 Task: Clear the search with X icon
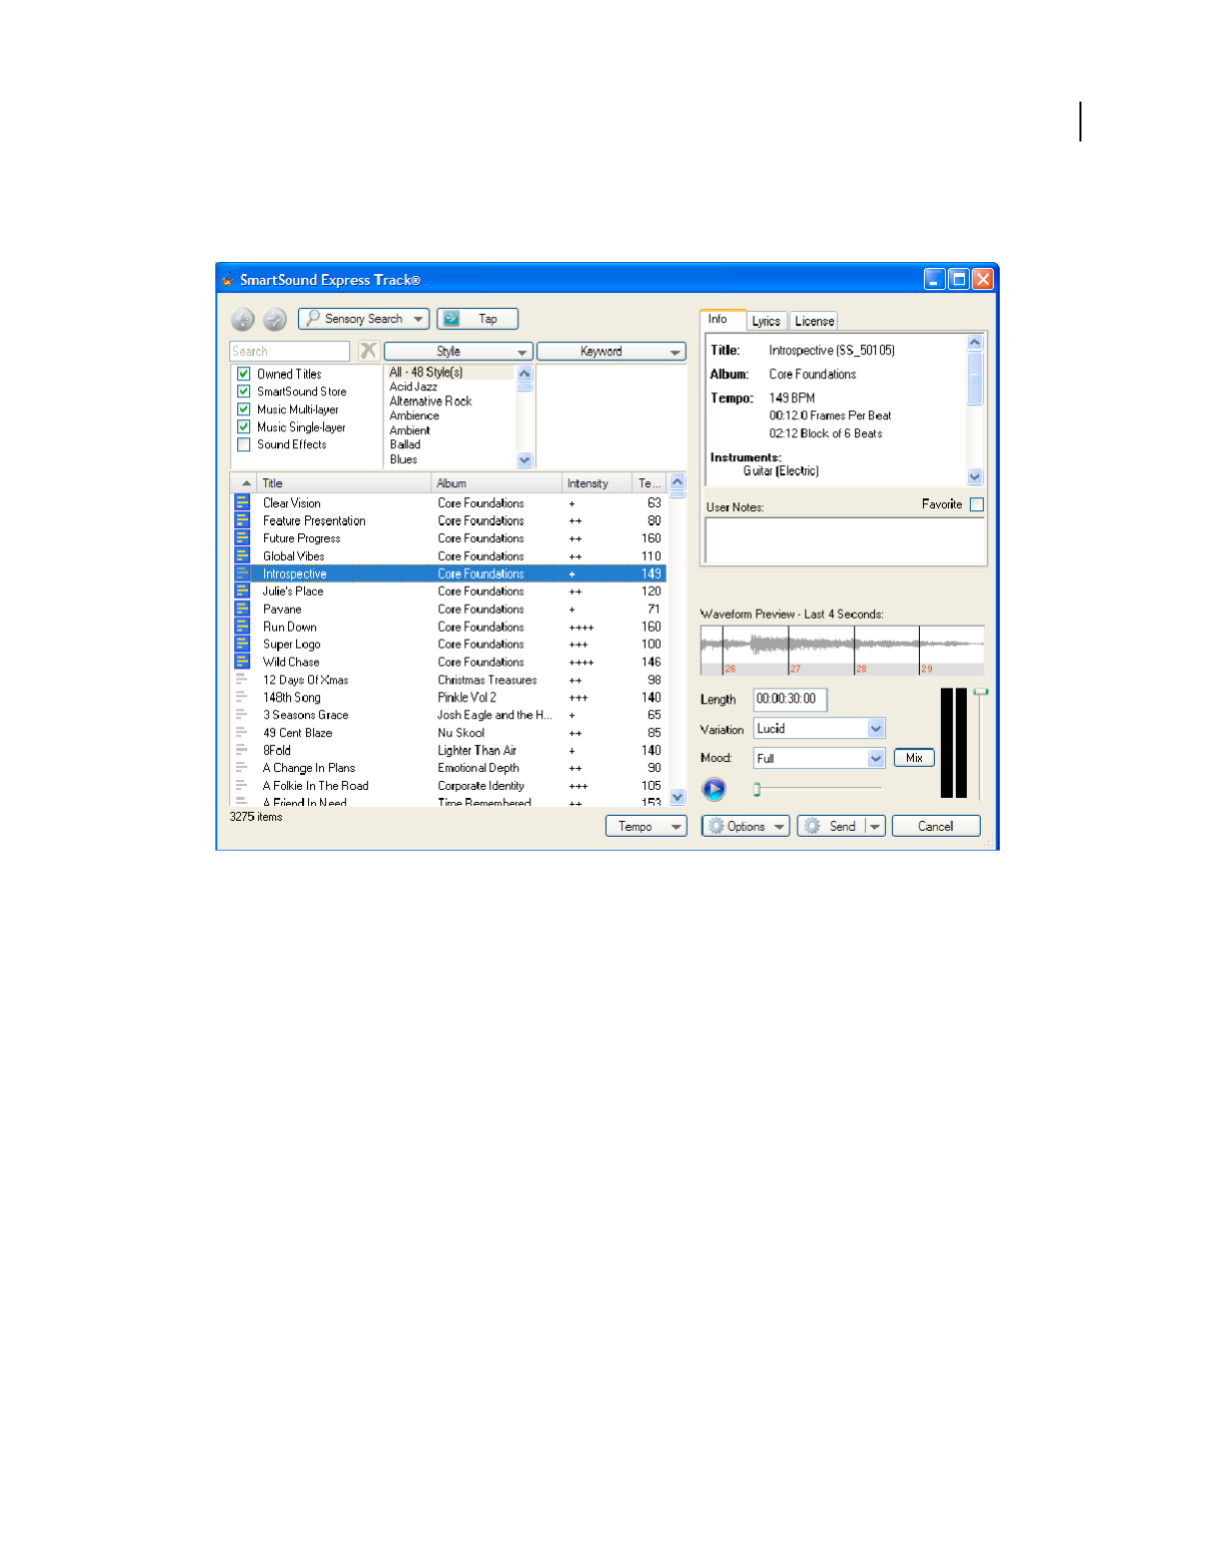(x=368, y=351)
